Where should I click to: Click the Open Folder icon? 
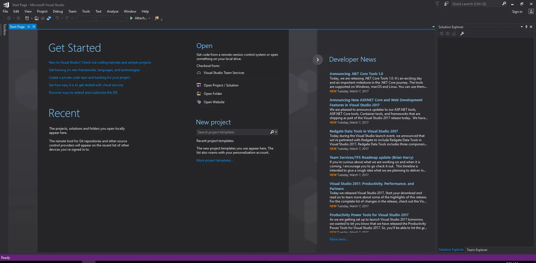199,93
